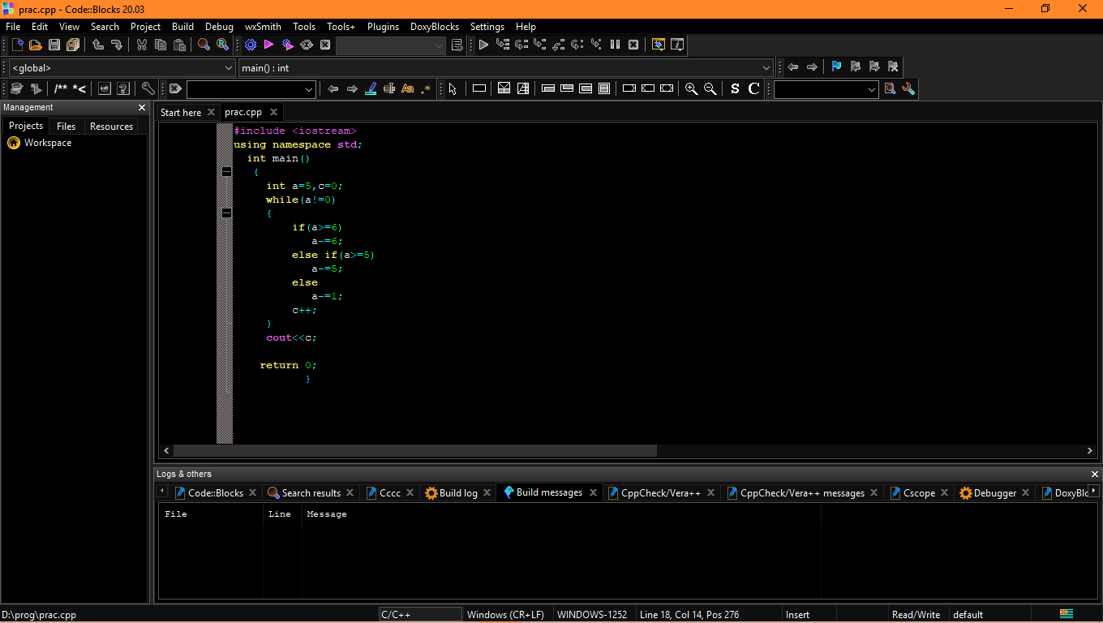Toggle bookmark with the blue flag icon
1103x623 pixels.
[836, 67]
